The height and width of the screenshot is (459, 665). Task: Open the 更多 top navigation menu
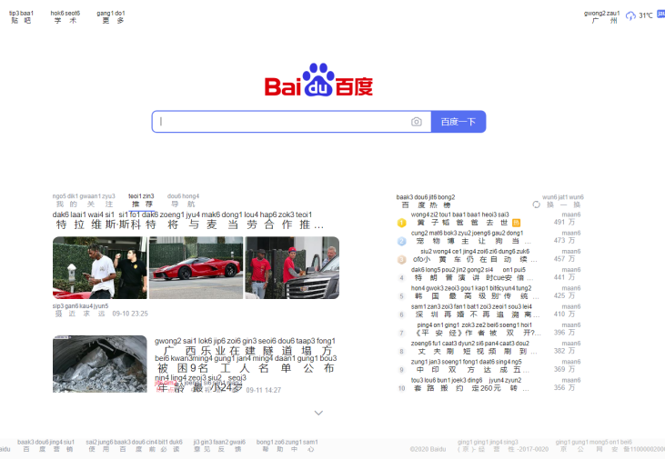pyautogui.click(x=111, y=17)
